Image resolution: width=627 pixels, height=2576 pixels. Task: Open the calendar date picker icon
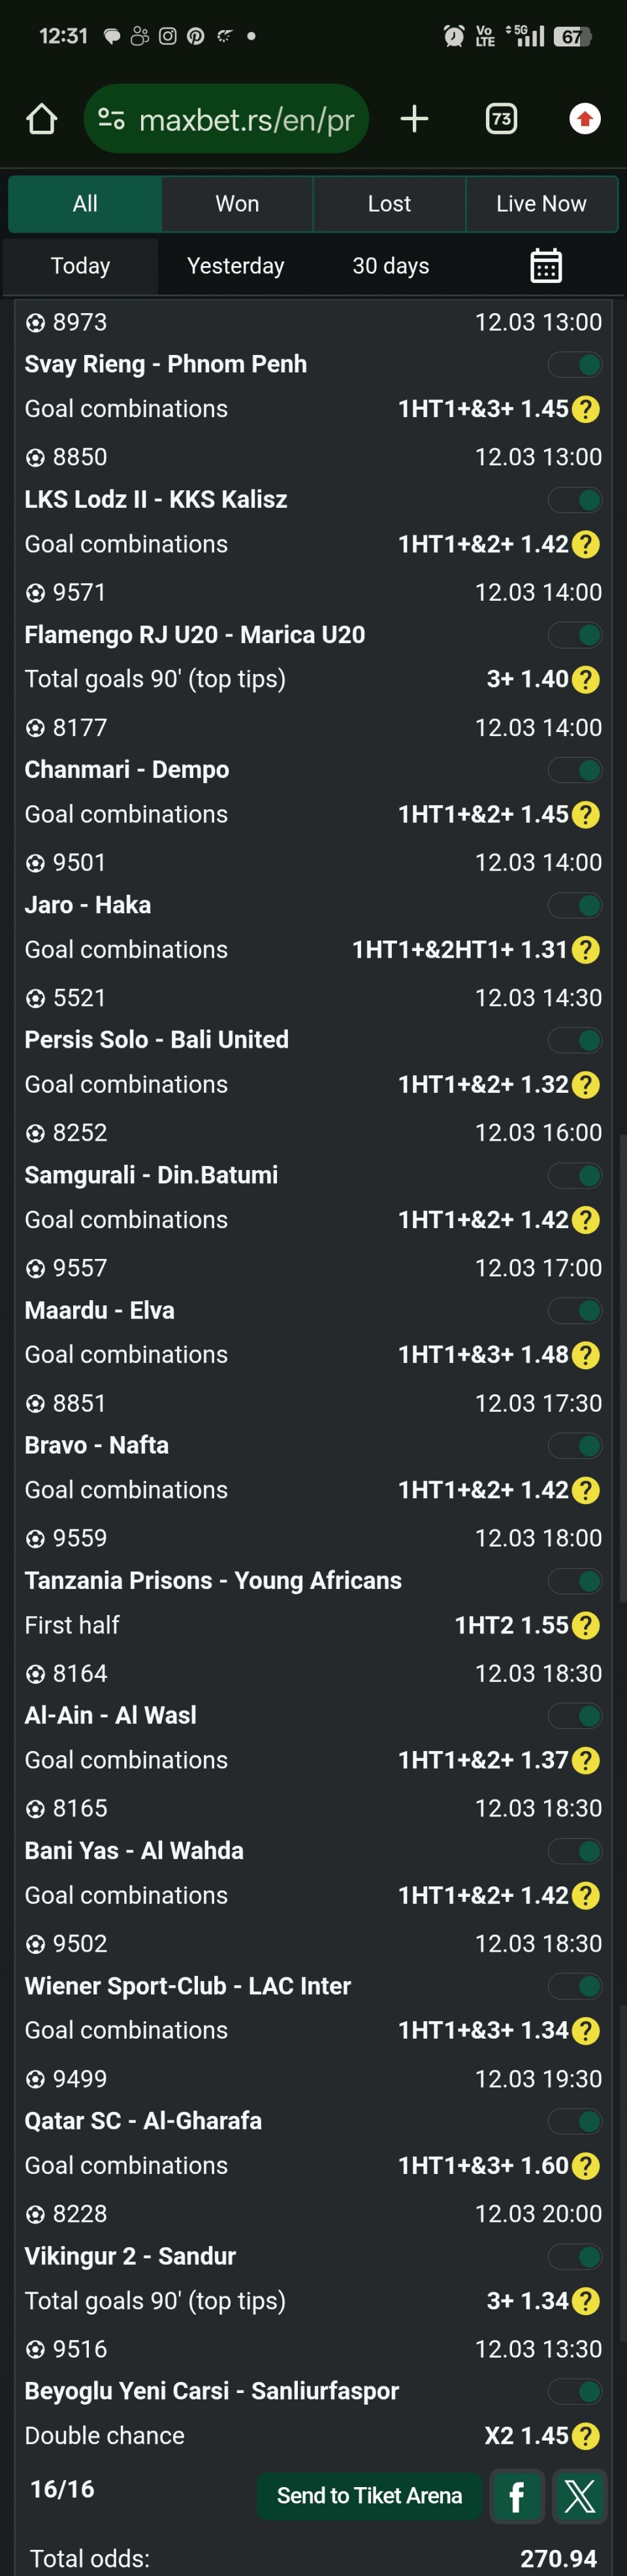(x=545, y=266)
